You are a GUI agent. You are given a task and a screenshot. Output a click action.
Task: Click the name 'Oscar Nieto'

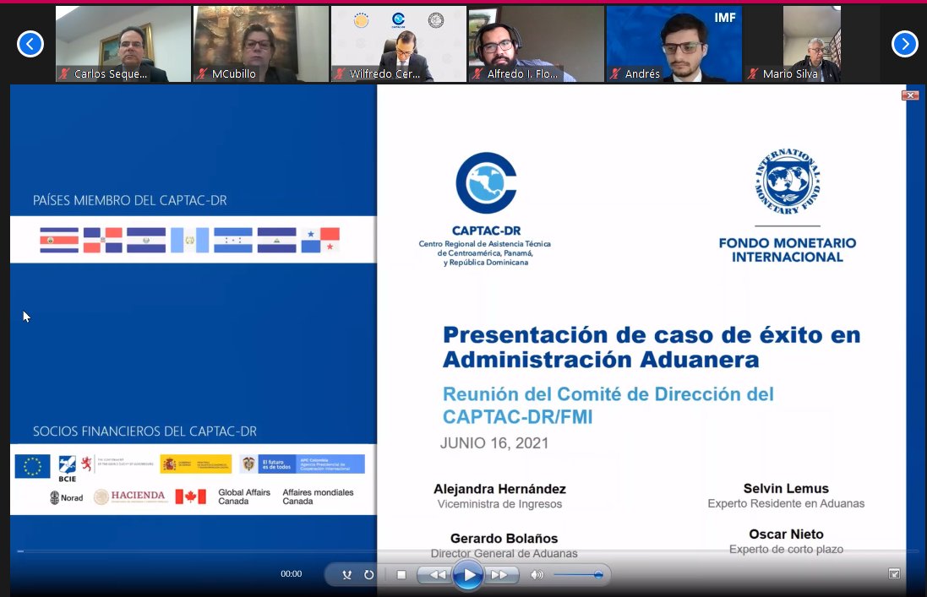[x=786, y=534]
